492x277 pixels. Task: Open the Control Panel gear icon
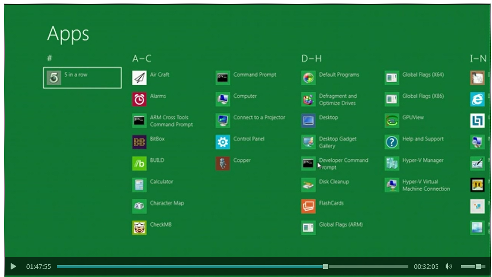click(x=223, y=142)
